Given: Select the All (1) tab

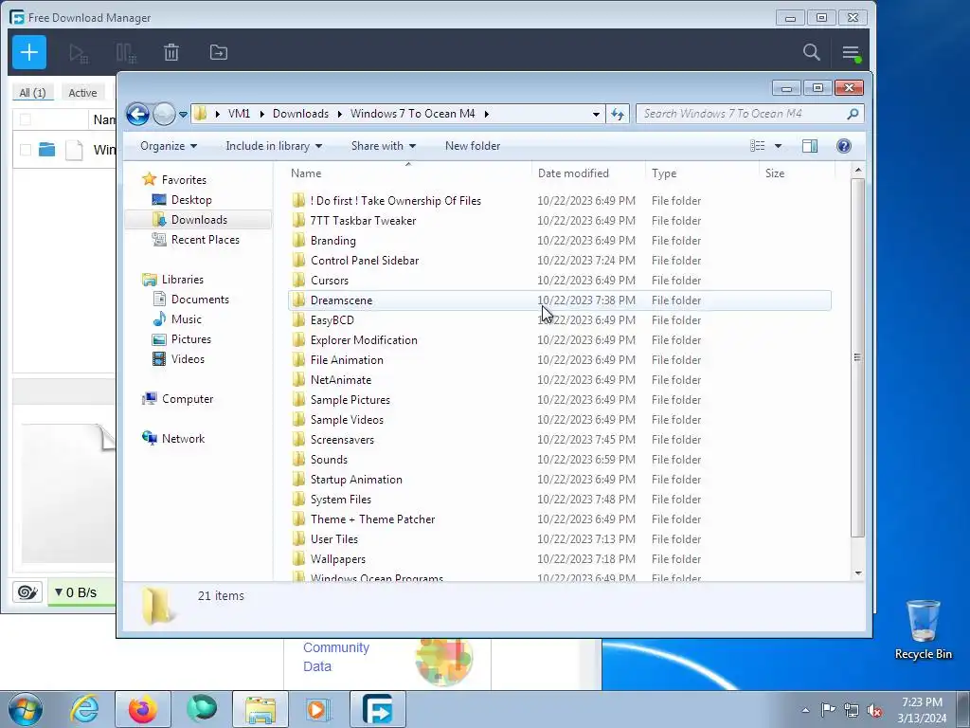Looking at the screenshot, I should [33, 93].
